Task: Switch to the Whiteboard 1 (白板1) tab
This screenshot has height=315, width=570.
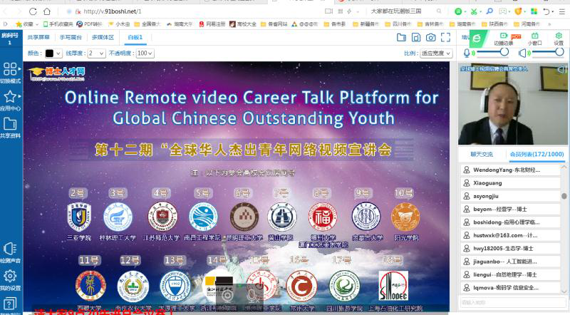Action: [135, 38]
